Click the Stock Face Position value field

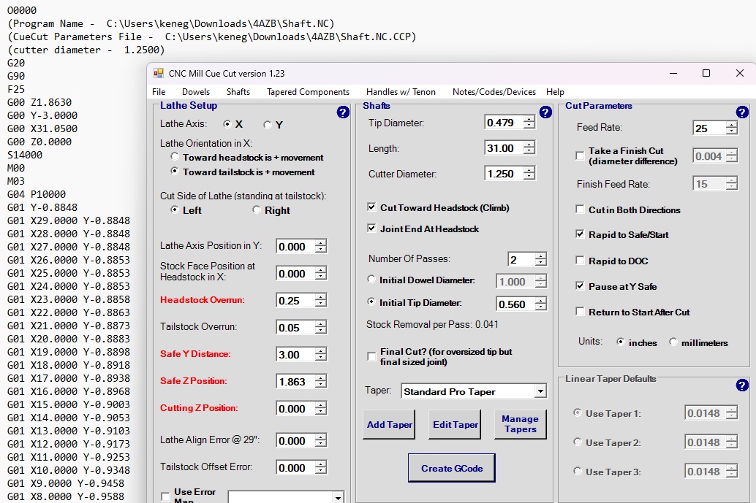pyautogui.click(x=295, y=273)
